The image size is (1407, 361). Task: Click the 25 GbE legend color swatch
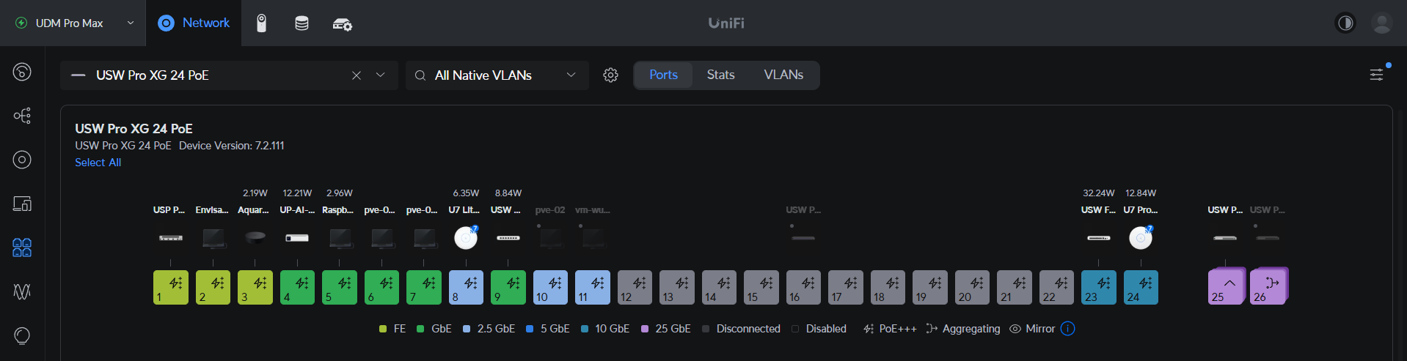point(645,329)
